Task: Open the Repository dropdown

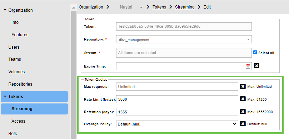Action: (x=184, y=39)
